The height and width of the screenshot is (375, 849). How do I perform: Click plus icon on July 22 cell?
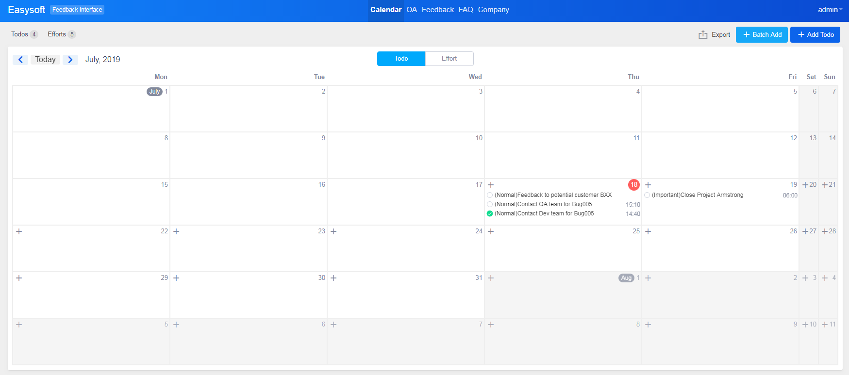[x=19, y=231]
